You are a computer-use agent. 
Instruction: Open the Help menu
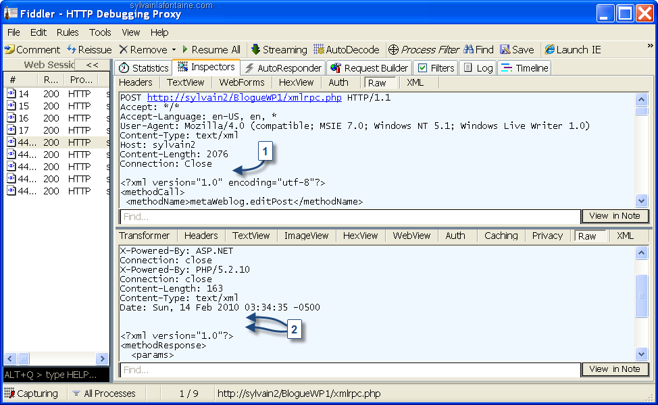point(159,32)
